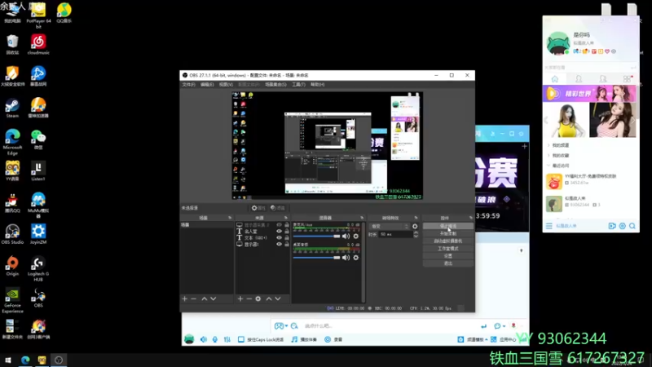Screen dimensions: 652x367
Task: Remove the selected source with the minus icon
Action: [249, 298]
